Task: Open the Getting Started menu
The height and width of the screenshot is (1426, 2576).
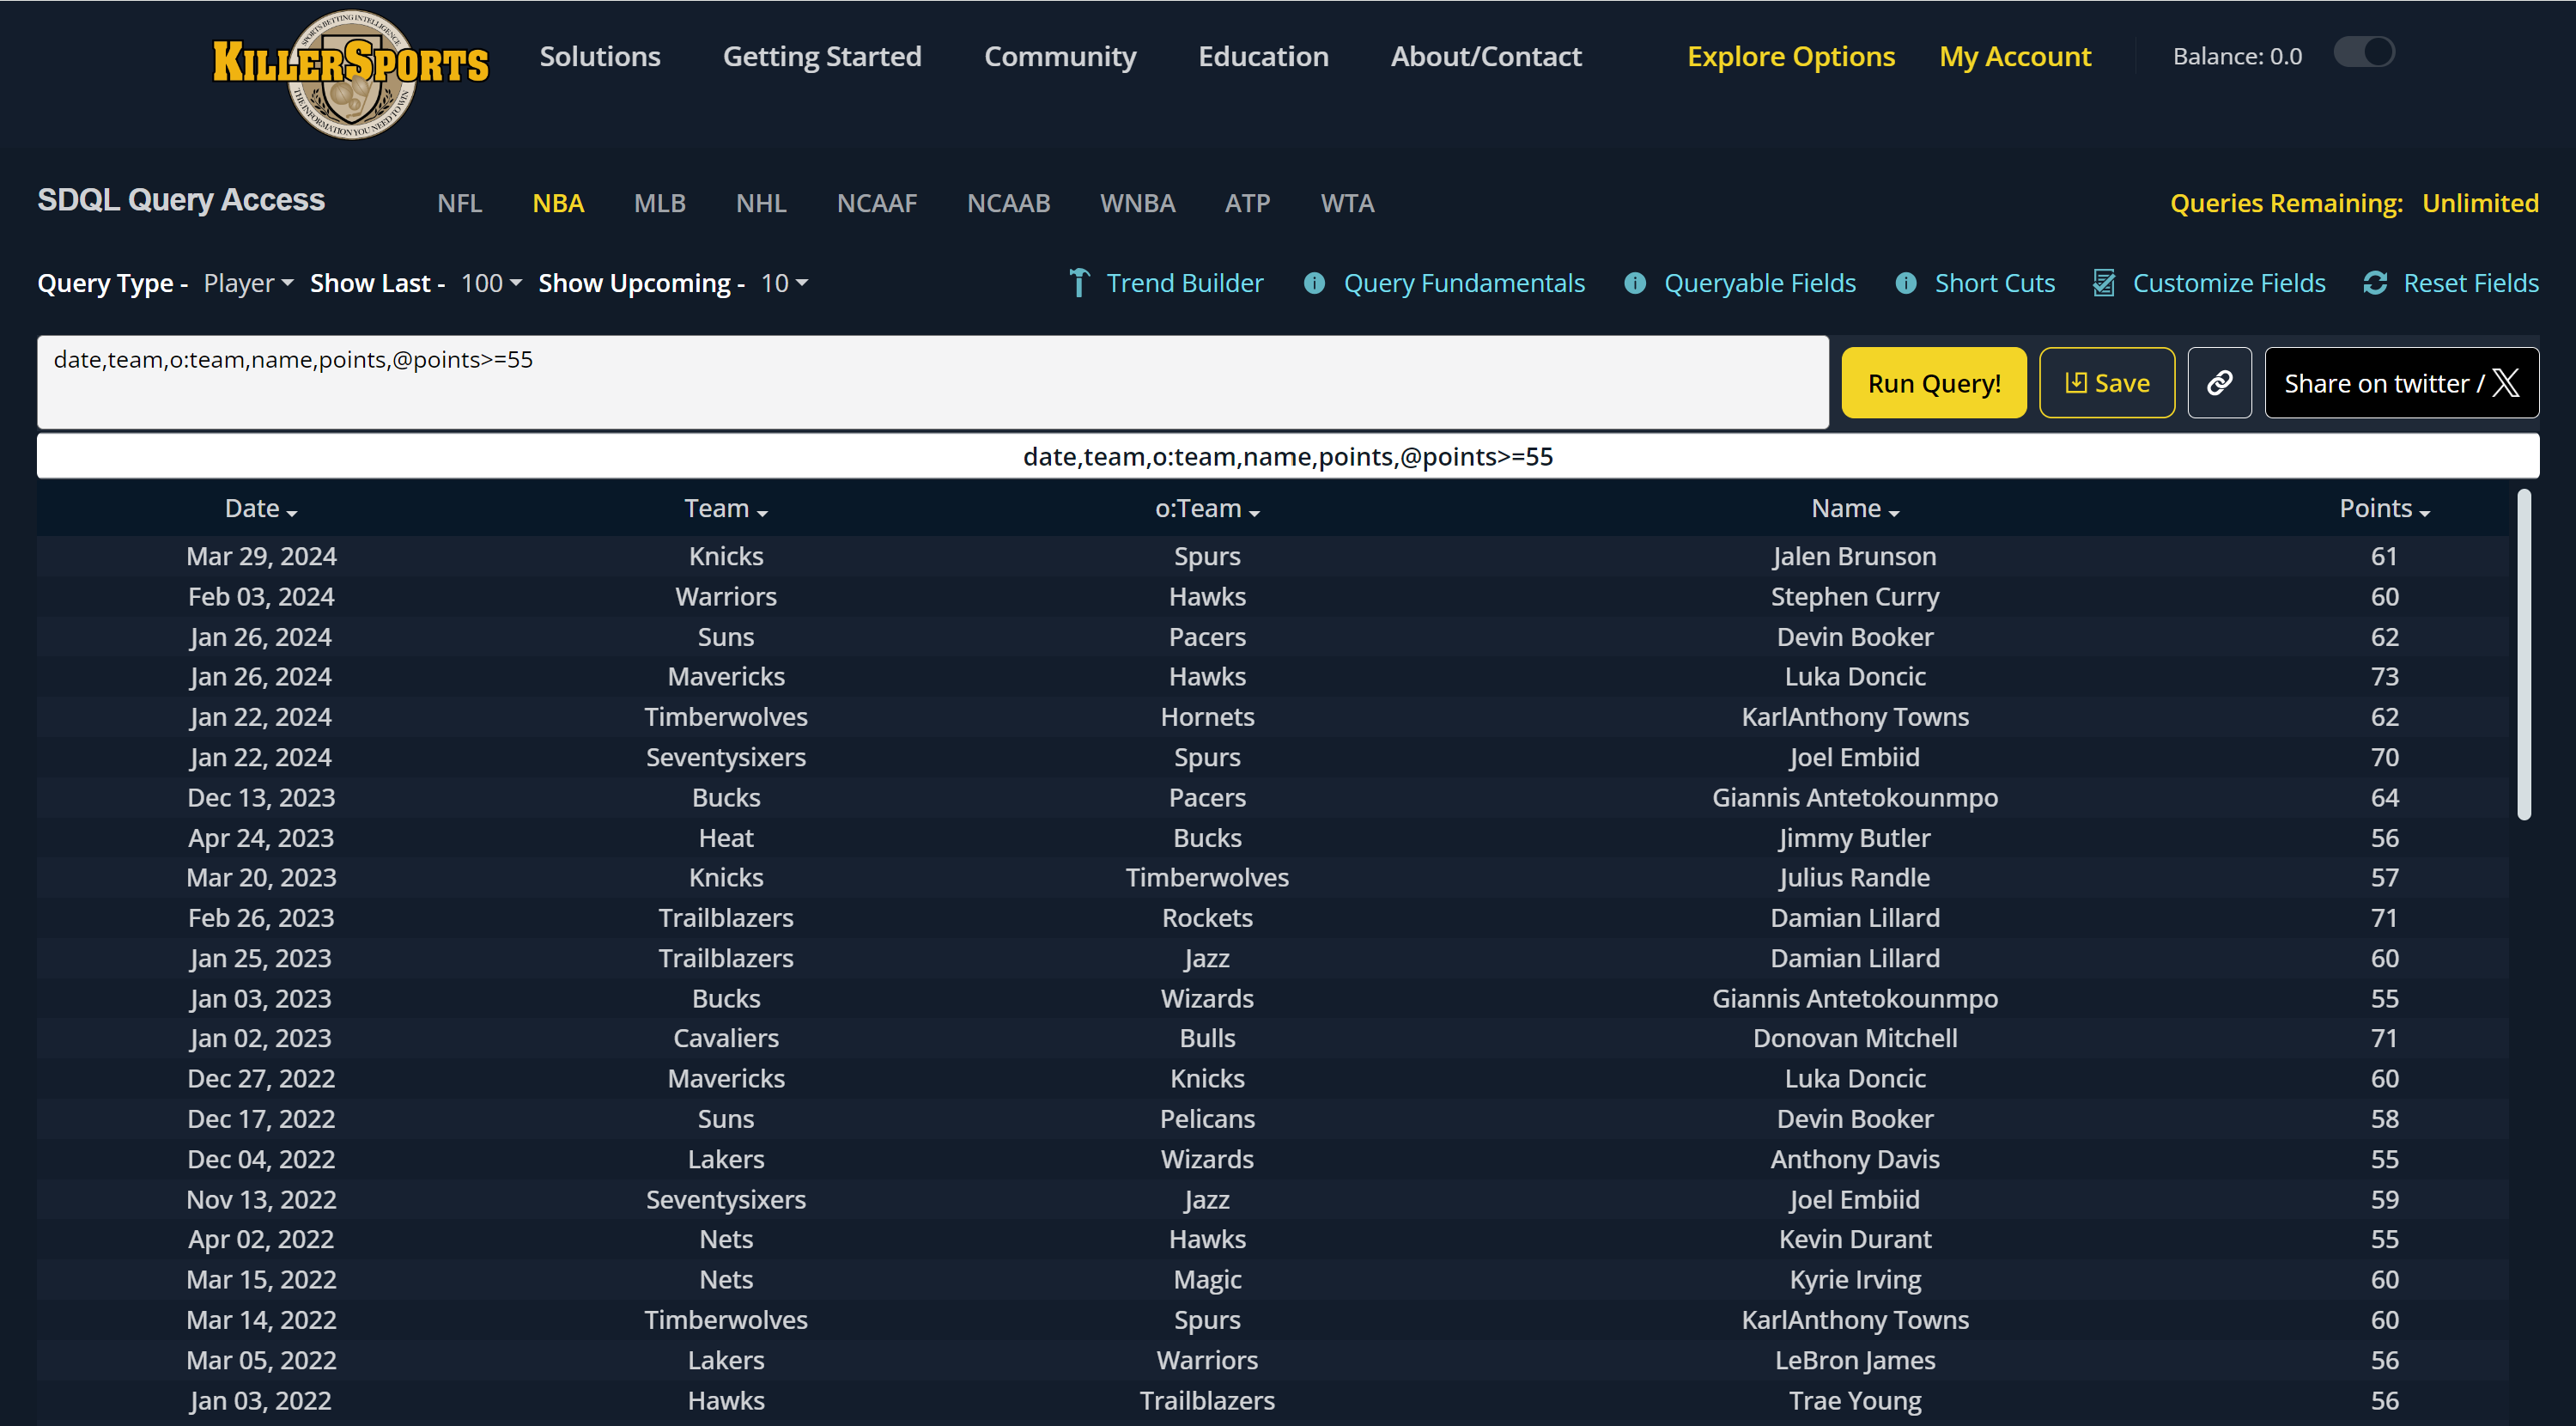Action: (822, 56)
